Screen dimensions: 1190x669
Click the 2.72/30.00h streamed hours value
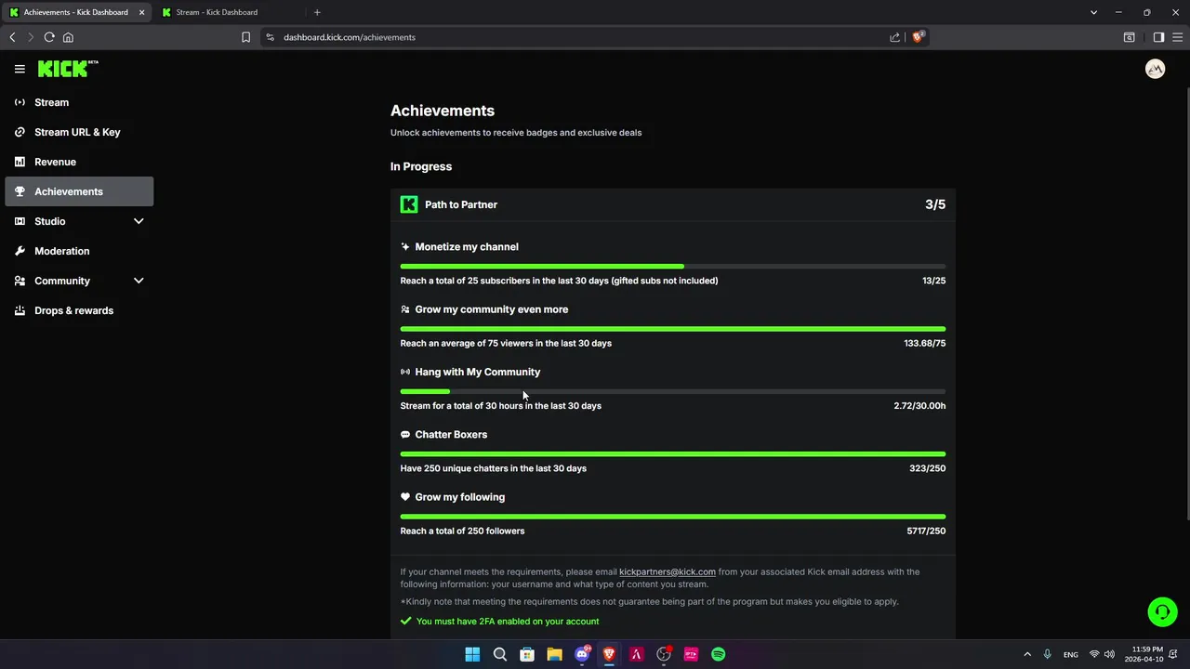pos(919,406)
